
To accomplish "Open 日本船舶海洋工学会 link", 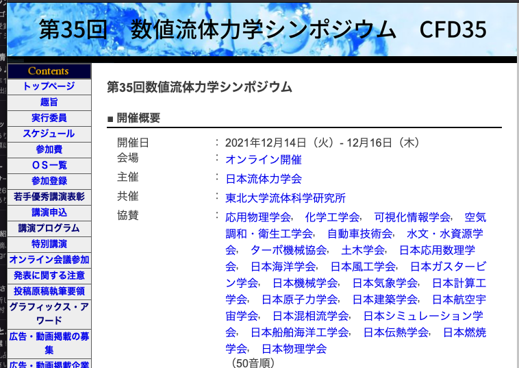I will tap(299, 332).
